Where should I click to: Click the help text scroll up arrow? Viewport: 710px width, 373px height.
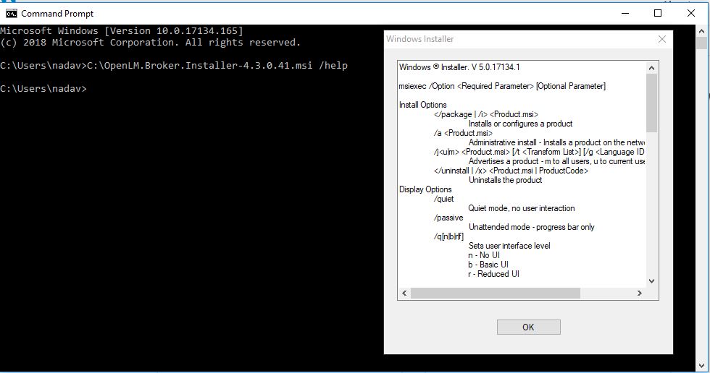pyautogui.click(x=651, y=68)
